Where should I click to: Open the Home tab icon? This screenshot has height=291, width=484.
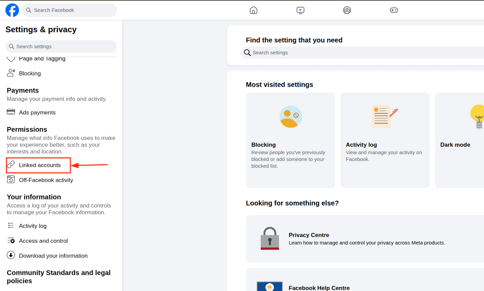point(254,10)
